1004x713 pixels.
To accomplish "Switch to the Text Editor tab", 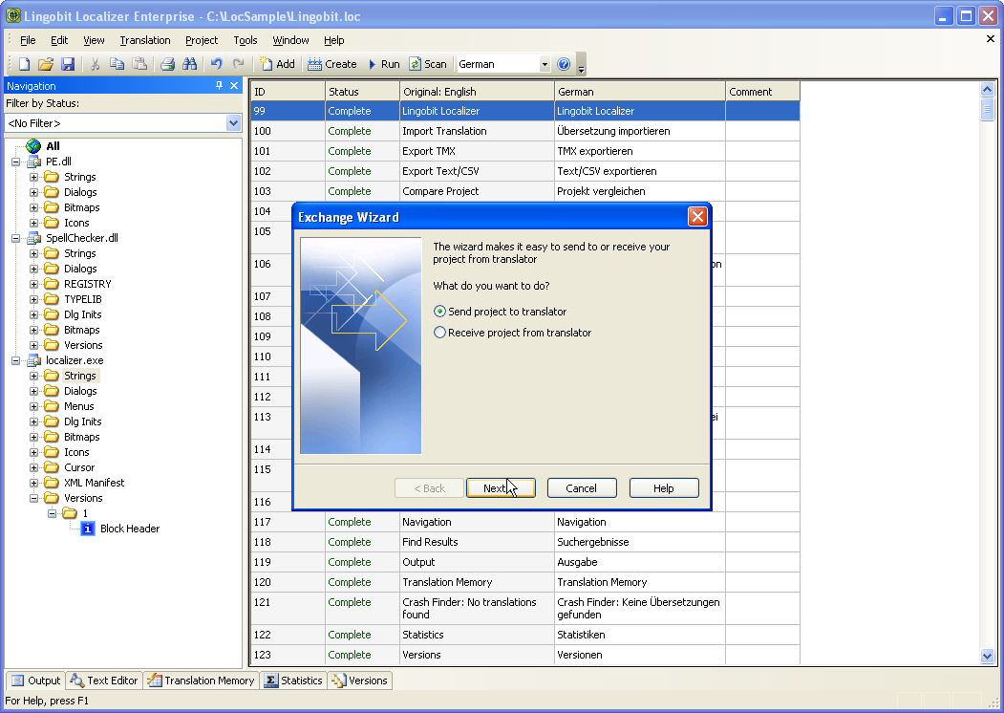I will tap(104, 681).
